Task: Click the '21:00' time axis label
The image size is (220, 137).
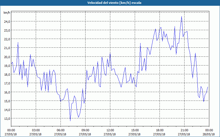Action: click(184, 130)
